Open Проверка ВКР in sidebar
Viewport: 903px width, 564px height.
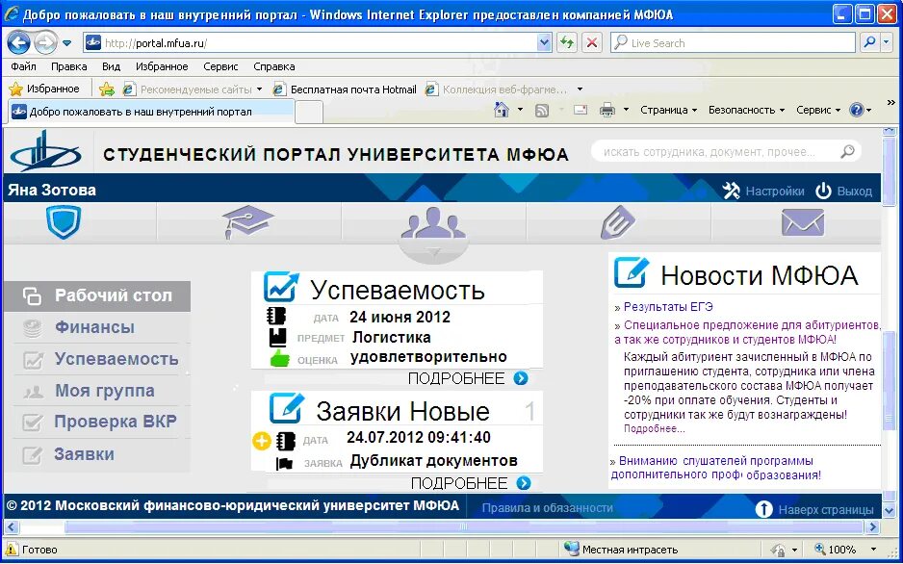[x=97, y=423]
